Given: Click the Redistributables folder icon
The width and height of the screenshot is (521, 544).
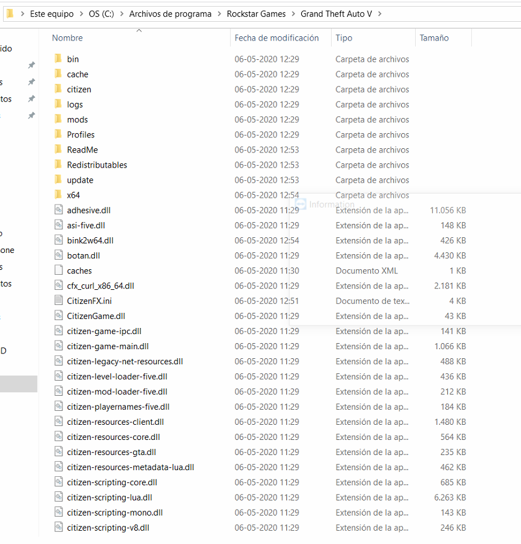Looking at the screenshot, I should [58, 165].
